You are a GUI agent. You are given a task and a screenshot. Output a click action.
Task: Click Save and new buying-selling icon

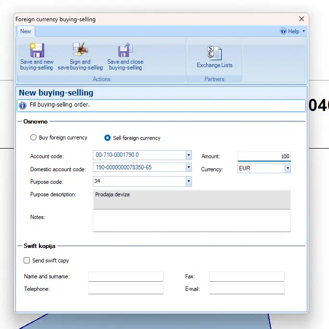[x=37, y=50]
